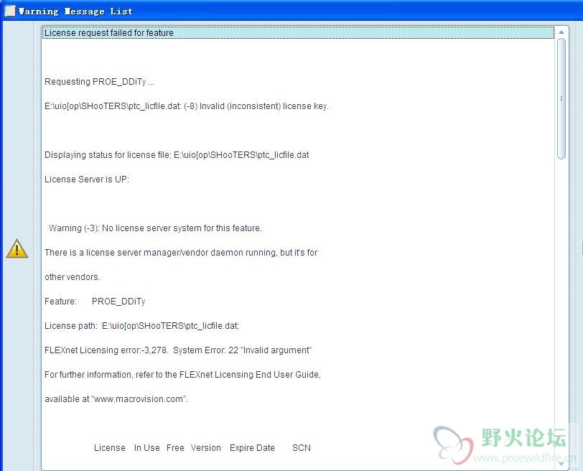
Task: Click the 'Expire Date' column header text
Action: tap(252, 448)
